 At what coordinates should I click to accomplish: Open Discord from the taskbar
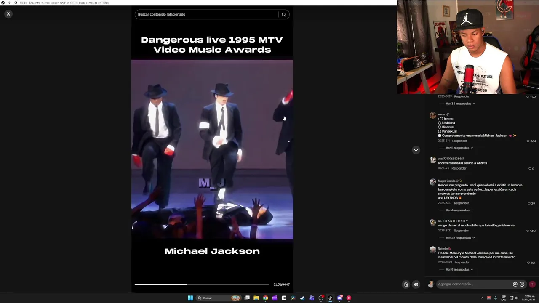pyautogui.click(x=339, y=298)
